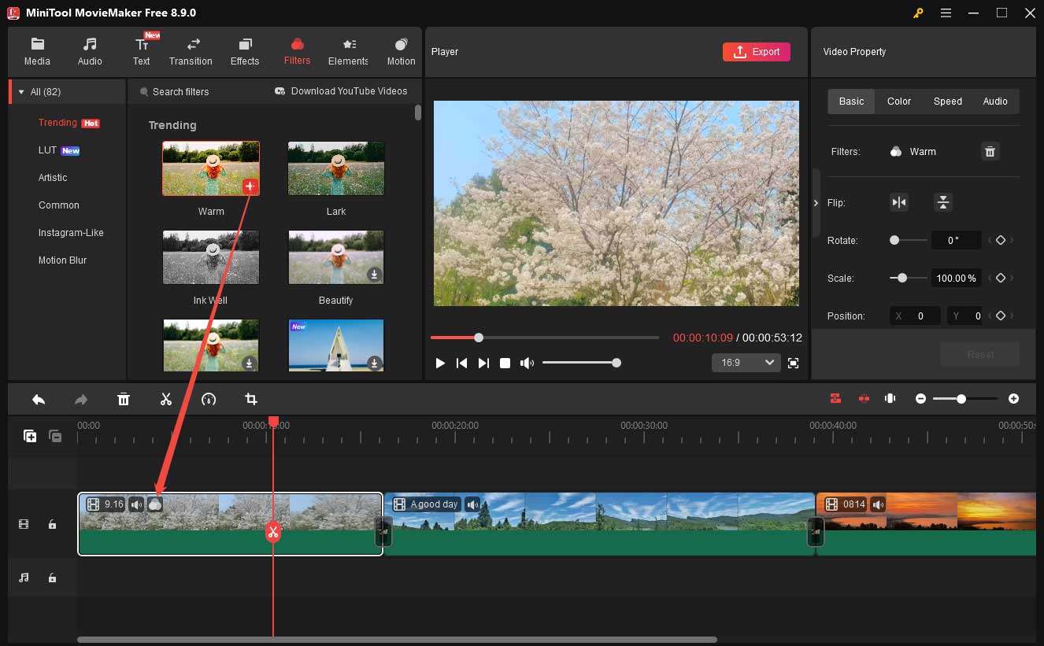Play the video in the player

(x=440, y=363)
